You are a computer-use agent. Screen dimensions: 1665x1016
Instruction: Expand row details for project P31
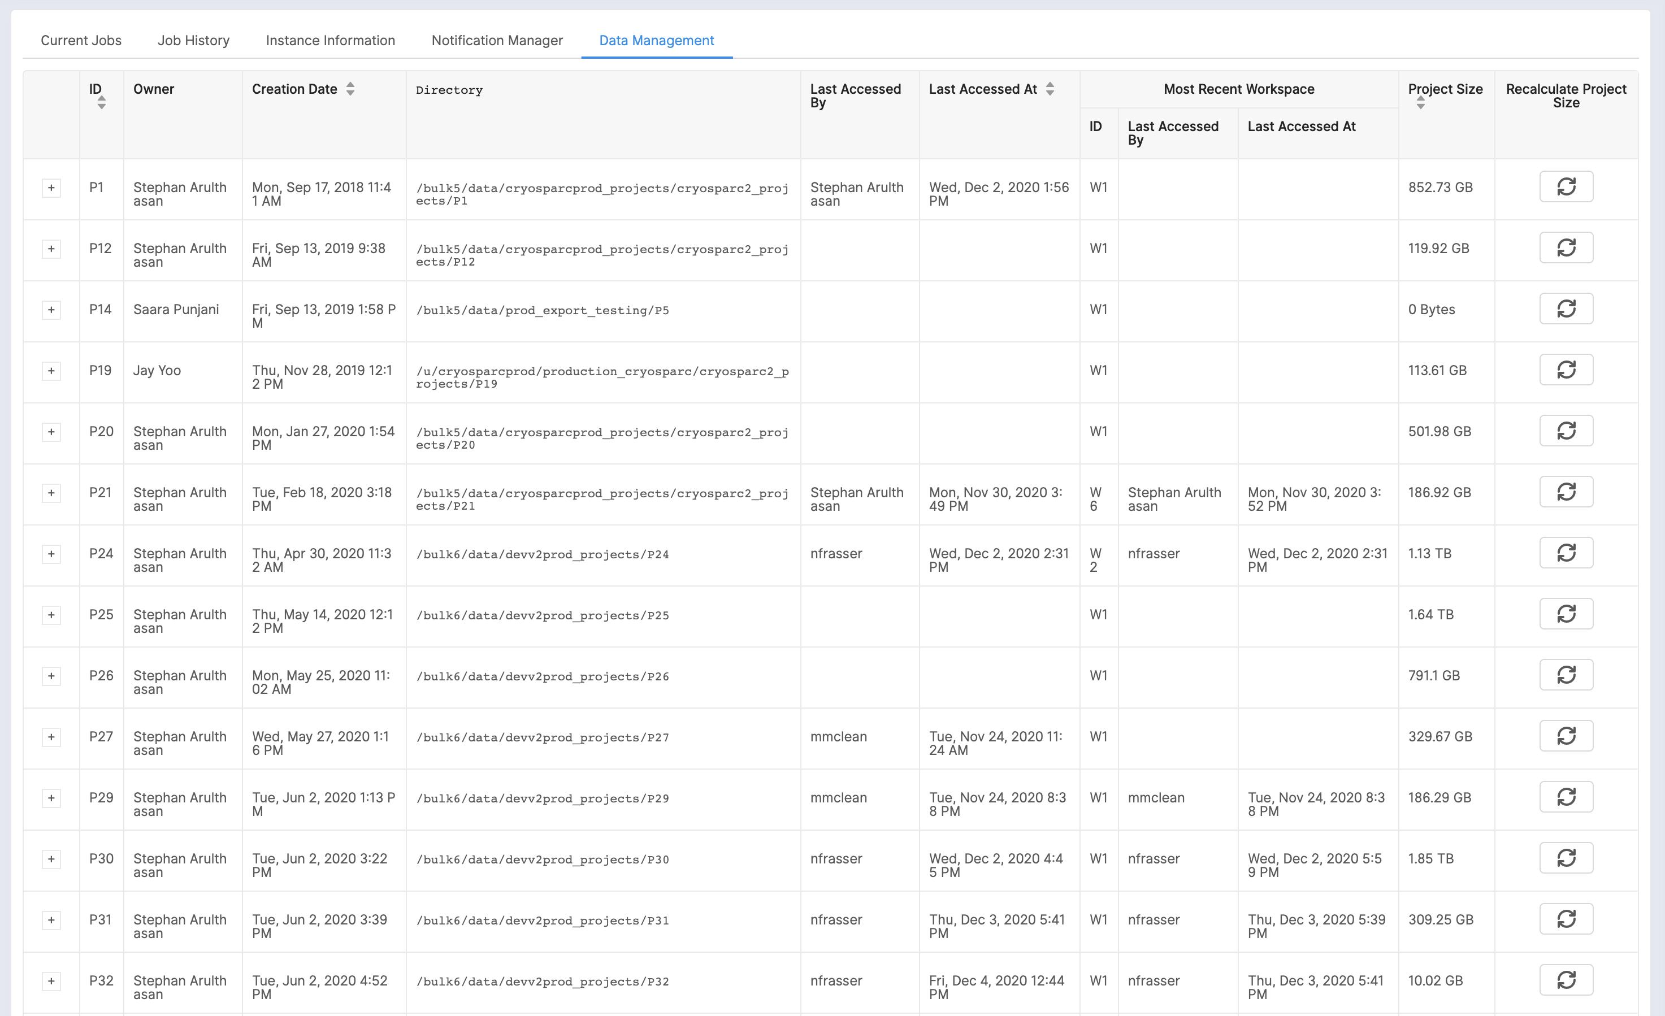coord(51,920)
